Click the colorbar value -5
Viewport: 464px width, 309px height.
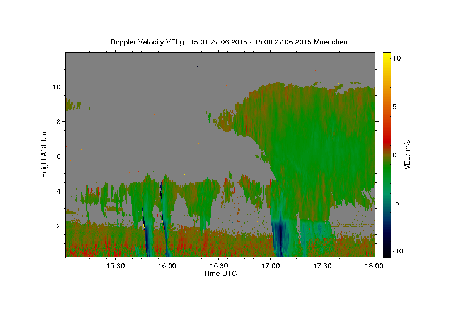pyautogui.click(x=396, y=203)
